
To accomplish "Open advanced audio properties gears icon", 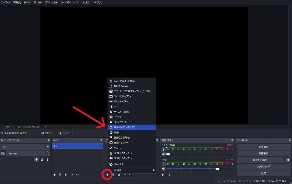I will coord(163,175).
